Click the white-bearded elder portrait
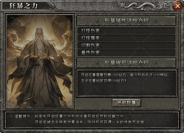The width and height of the screenshot is (184, 133). (40, 61)
